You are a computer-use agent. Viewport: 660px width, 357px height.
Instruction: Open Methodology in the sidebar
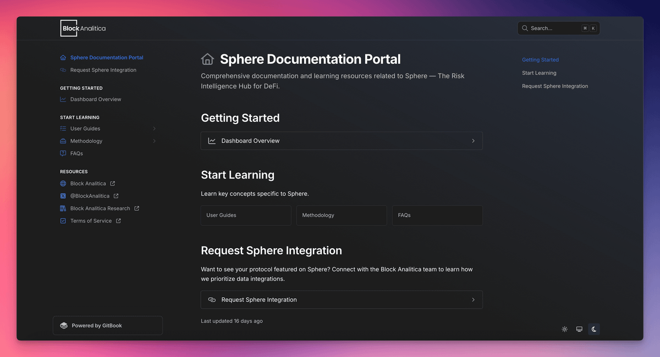click(86, 141)
